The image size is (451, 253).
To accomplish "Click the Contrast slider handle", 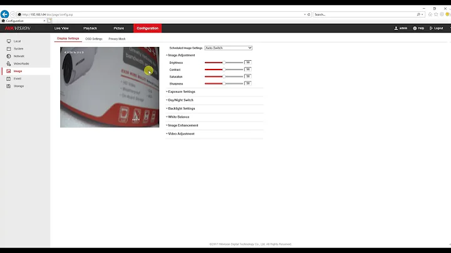I will (x=224, y=70).
